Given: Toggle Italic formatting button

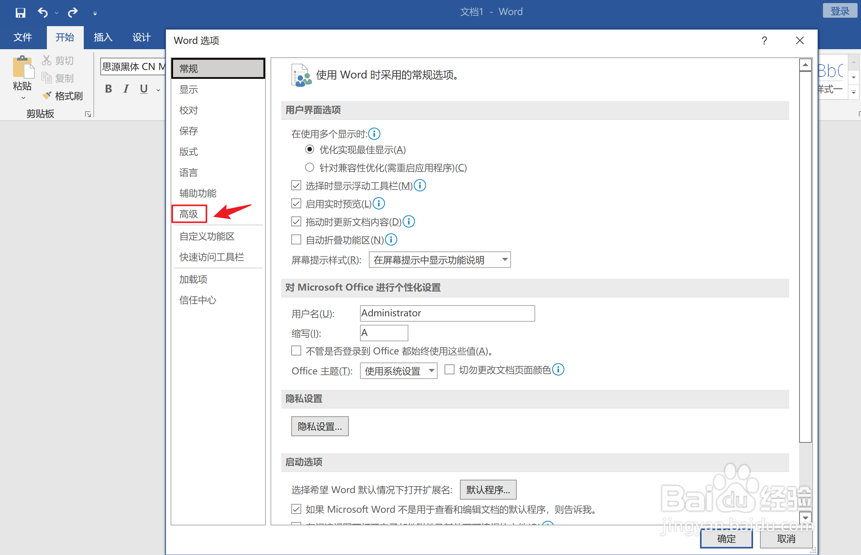Looking at the screenshot, I should pos(126,89).
